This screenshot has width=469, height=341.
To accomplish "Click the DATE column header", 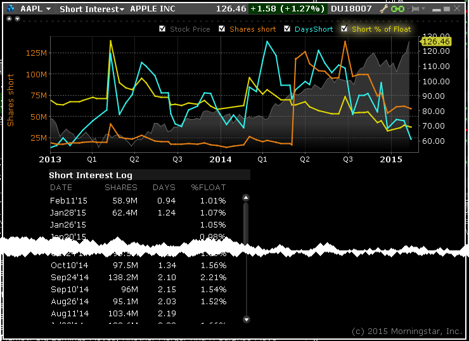I will [61, 188].
